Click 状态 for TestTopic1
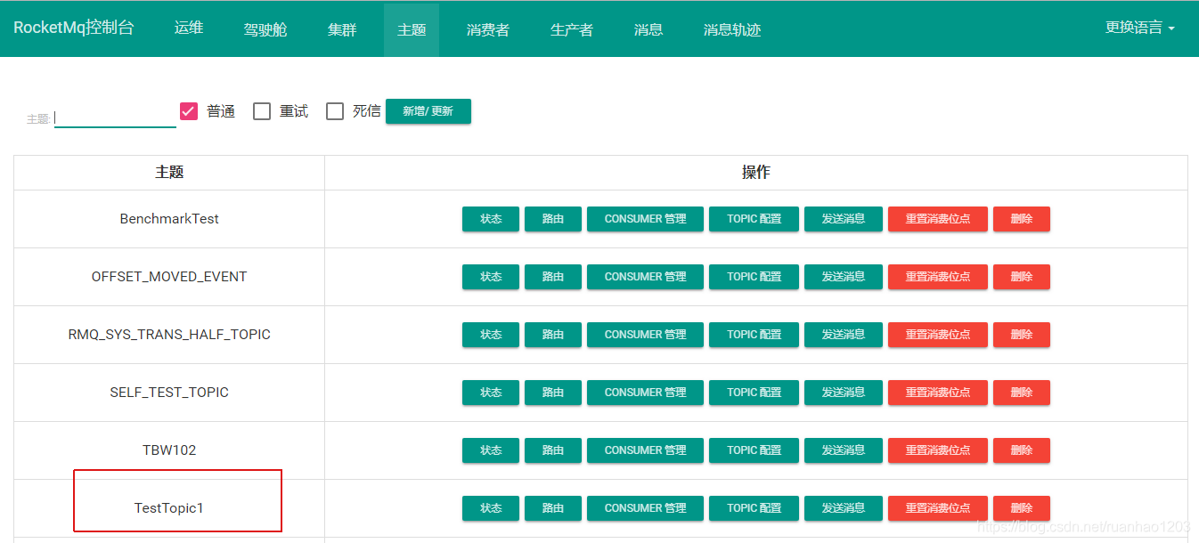The image size is (1199, 543). pyautogui.click(x=491, y=508)
